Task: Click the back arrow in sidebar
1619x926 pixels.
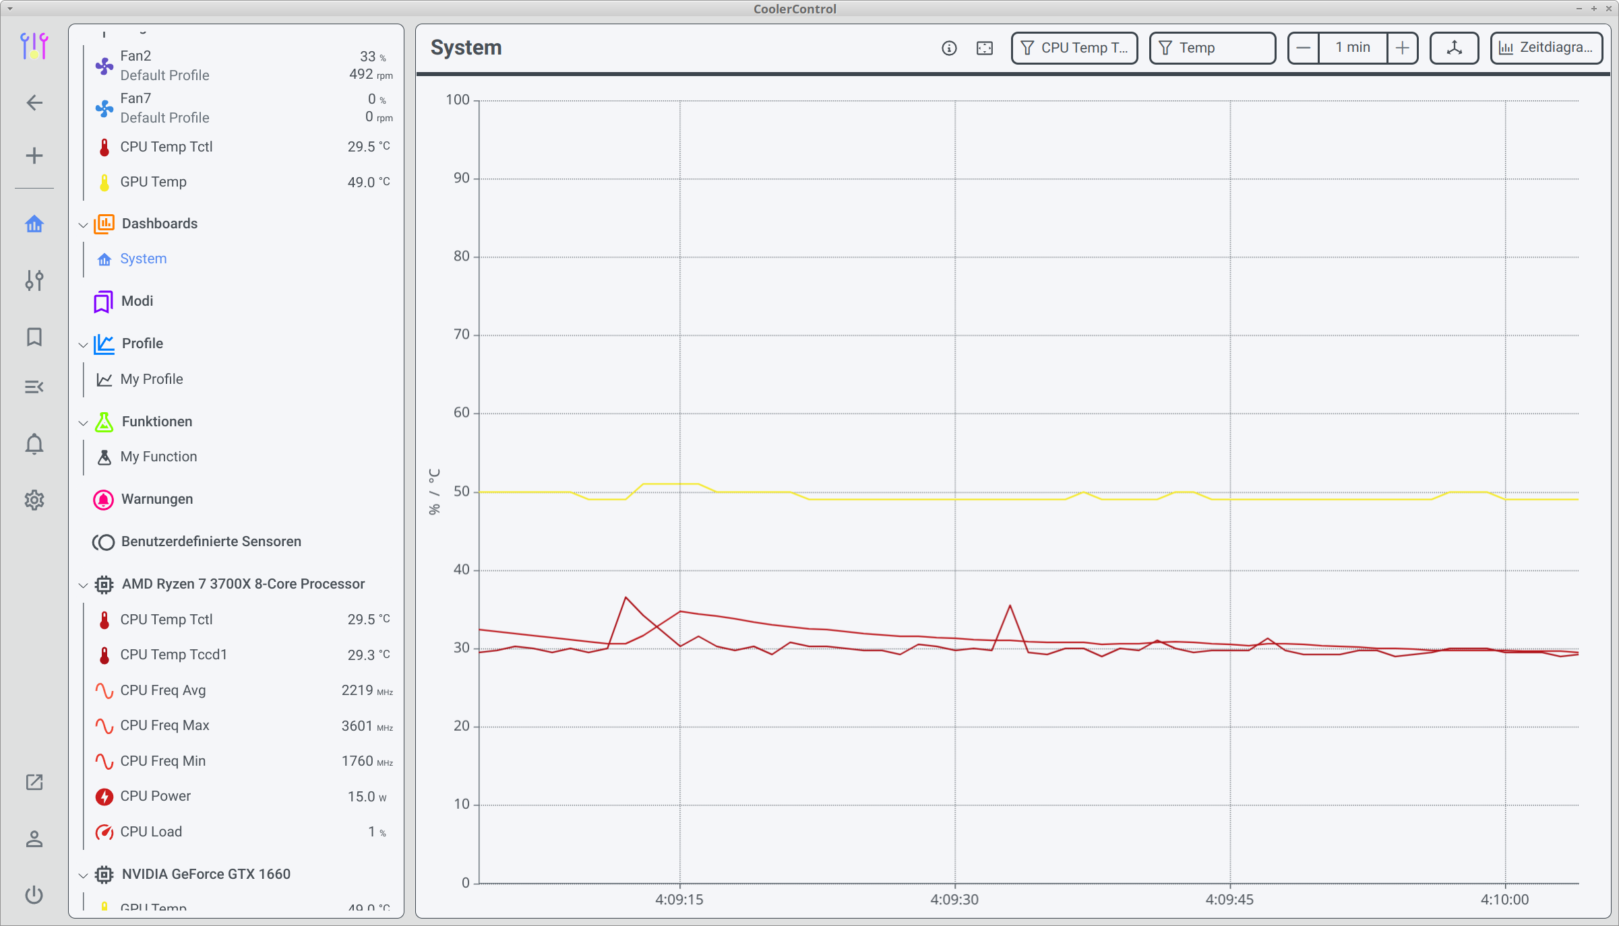Action: [x=34, y=102]
